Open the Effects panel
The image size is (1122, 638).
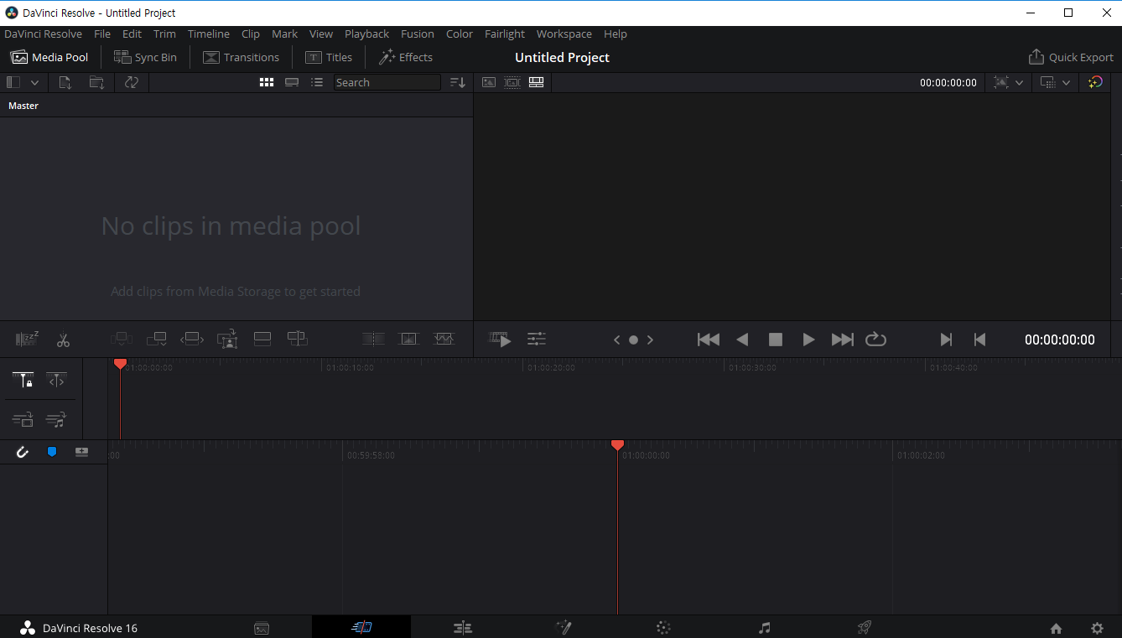pos(406,57)
